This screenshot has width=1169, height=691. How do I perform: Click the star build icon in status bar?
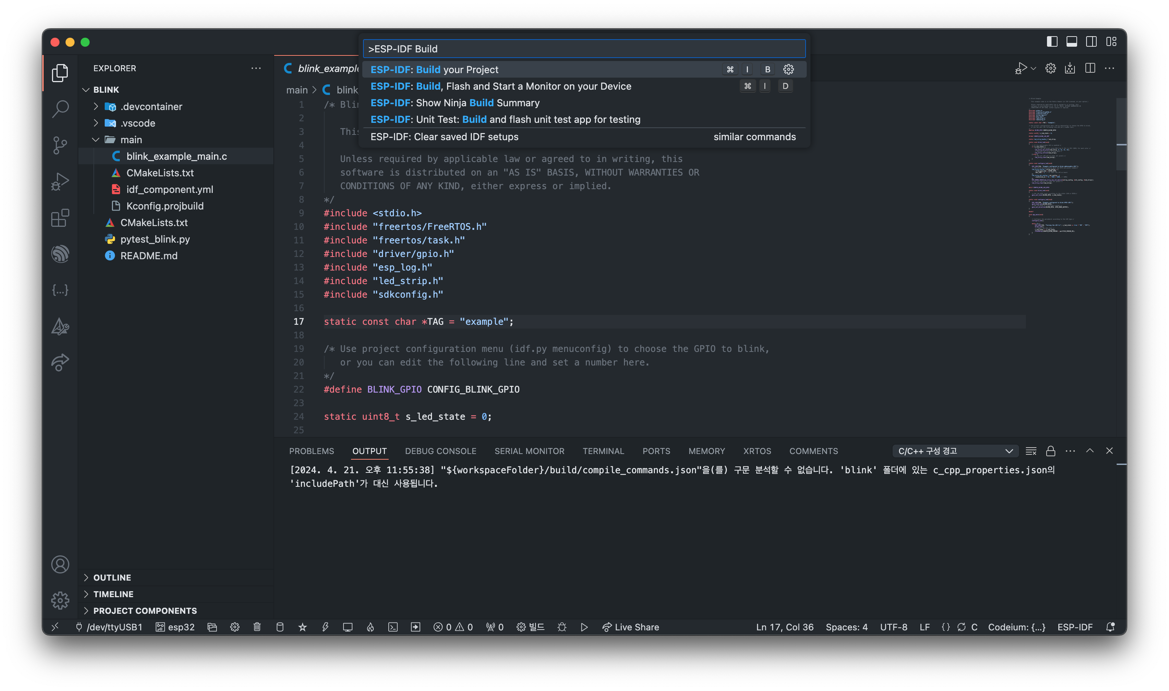(x=302, y=627)
